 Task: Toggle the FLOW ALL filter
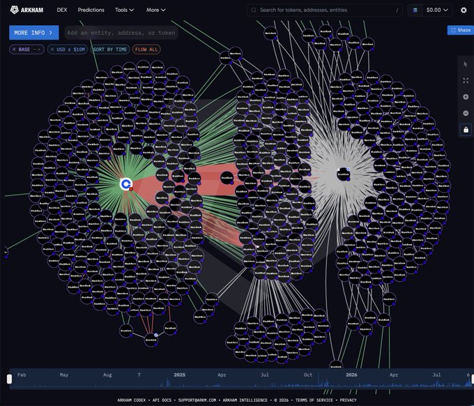[146, 50]
